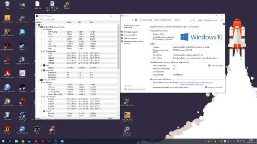Collapse motherboard Voltages group in HWMonitor
Image resolution: width=257 pixels, height=144 pixels.
(x=42, y=29)
